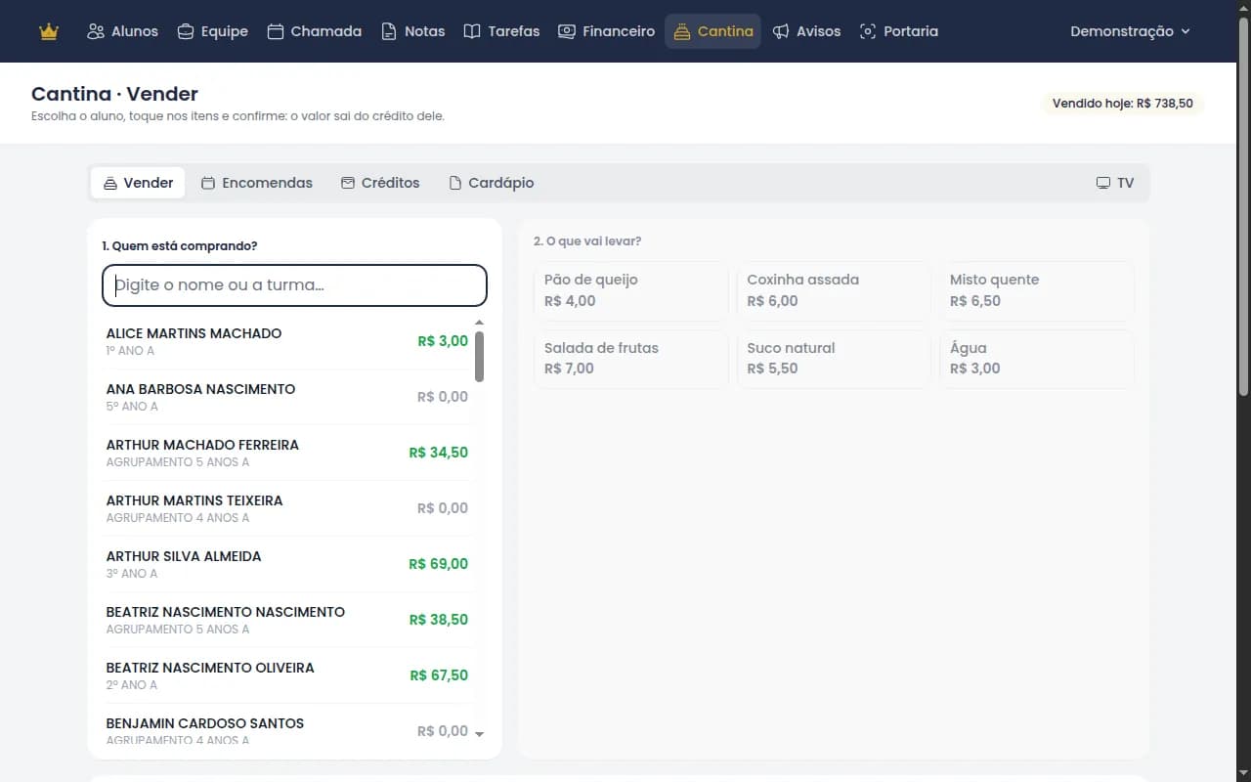This screenshot has height=782, width=1251.
Task: Click the Portaria scan icon
Action: point(868,31)
